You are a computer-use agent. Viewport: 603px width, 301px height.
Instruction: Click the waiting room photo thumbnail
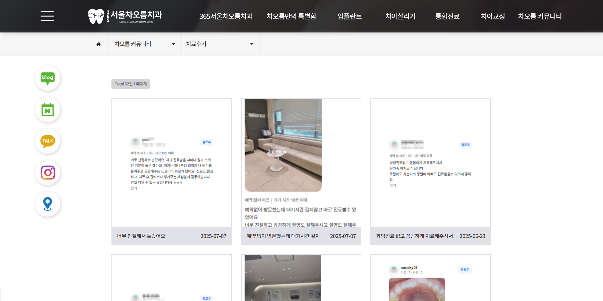pyautogui.click(x=283, y=145)
